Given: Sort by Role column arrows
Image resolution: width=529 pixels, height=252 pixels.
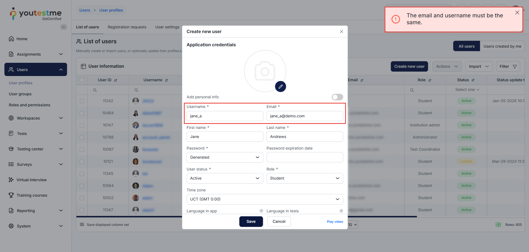Looking at the screenshot, I should click(x=430, y=80).
